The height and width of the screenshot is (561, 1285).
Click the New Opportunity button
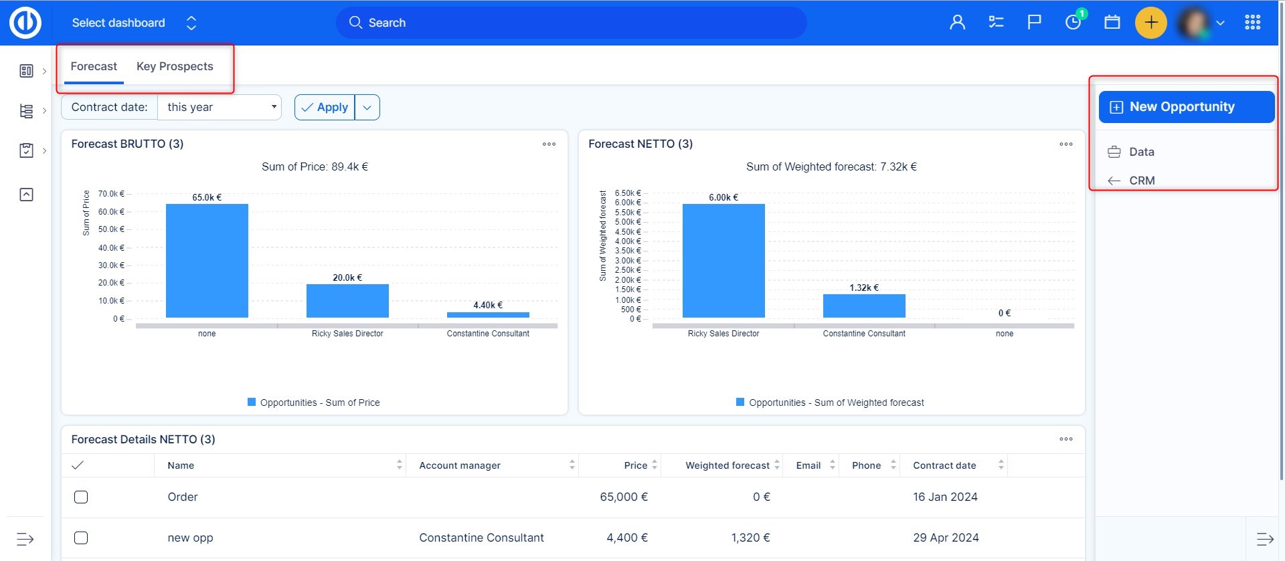[1185, 107]
